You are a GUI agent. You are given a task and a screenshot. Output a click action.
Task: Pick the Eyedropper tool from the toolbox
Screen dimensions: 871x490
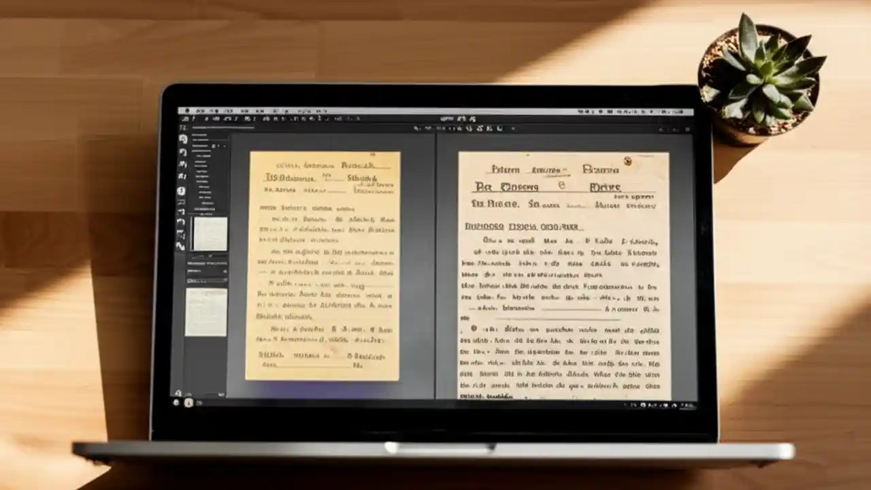pyautogui.click(x=182, y=176)
